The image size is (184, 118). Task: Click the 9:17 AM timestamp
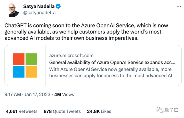coord(13,94)
